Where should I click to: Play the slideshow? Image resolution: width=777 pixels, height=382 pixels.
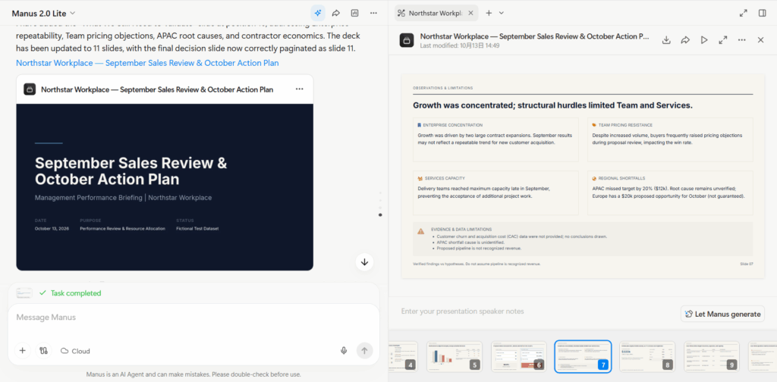click(704, 40)
